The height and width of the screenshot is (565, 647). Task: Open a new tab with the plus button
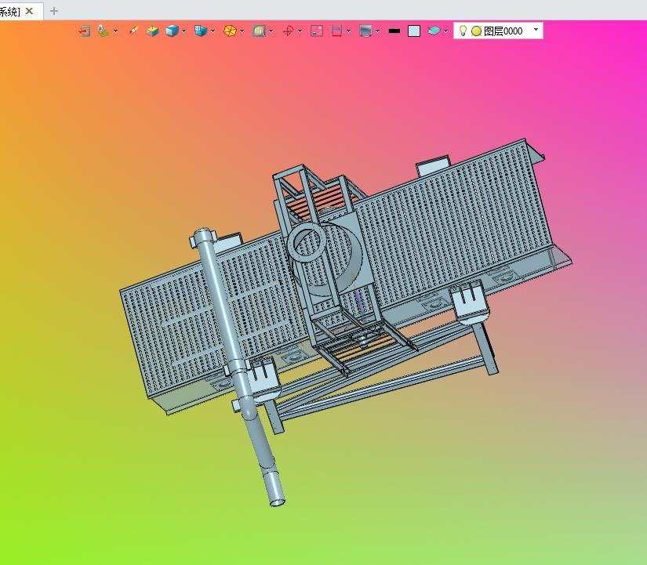54,11
